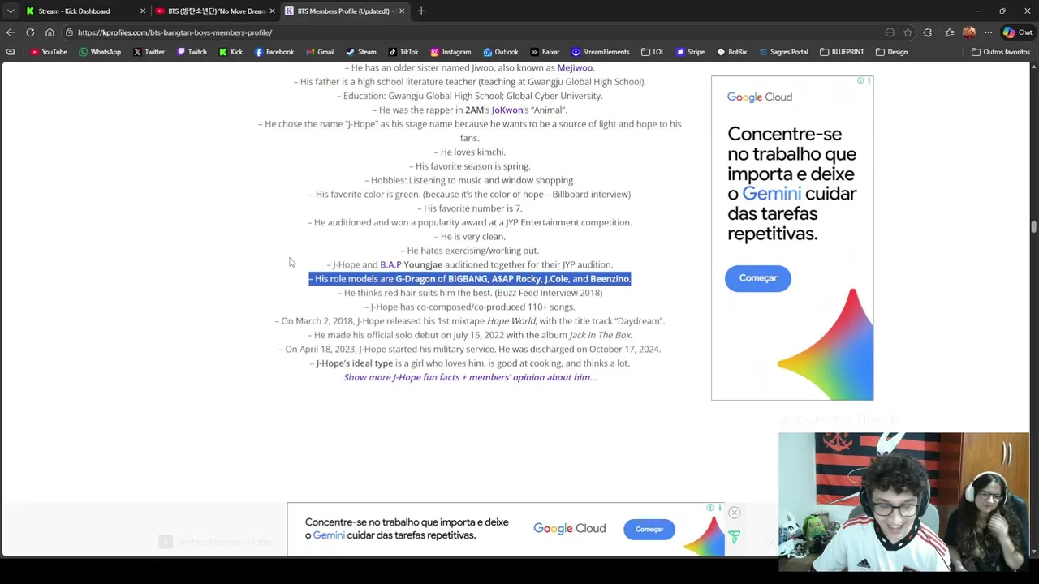This screenshot has height=584, width=1039.
Task: Click "His favorite number is 7" text
Action: (470, 208)
